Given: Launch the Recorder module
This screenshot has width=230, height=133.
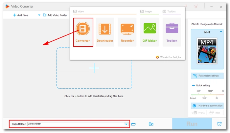Looking at the screenshot, I should pyautogui.click(x=127, y=32).
